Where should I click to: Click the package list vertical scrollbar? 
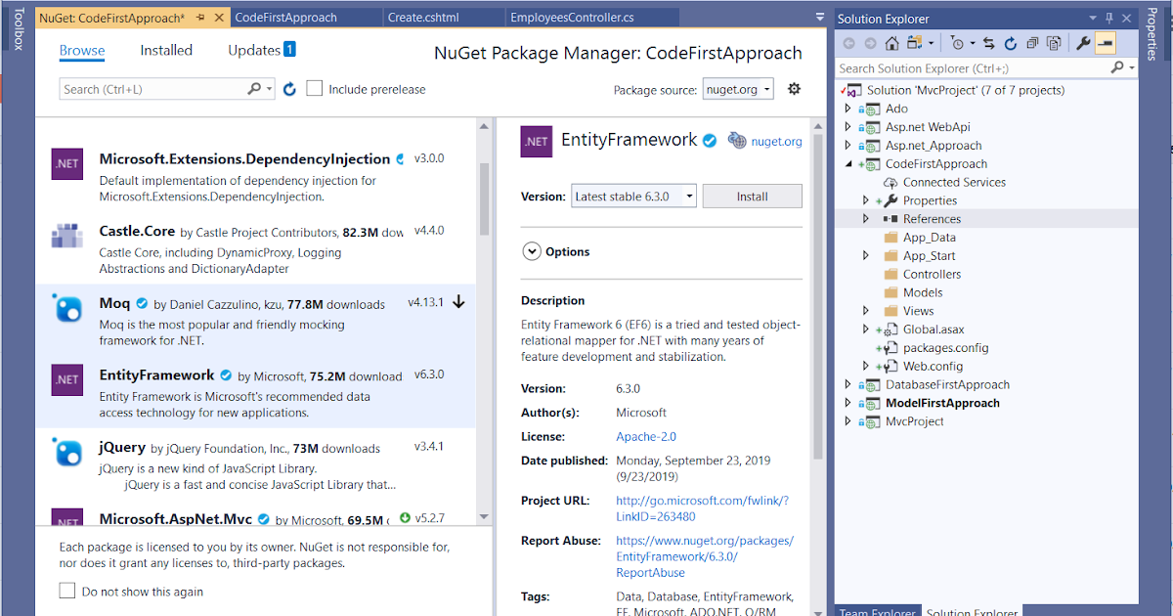click(484, 199)
